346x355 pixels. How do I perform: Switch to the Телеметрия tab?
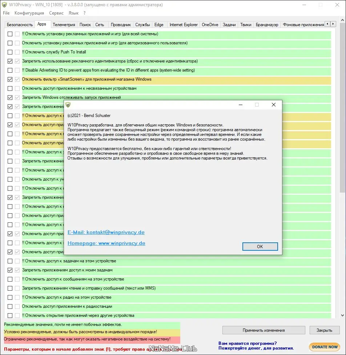[64, 25]
